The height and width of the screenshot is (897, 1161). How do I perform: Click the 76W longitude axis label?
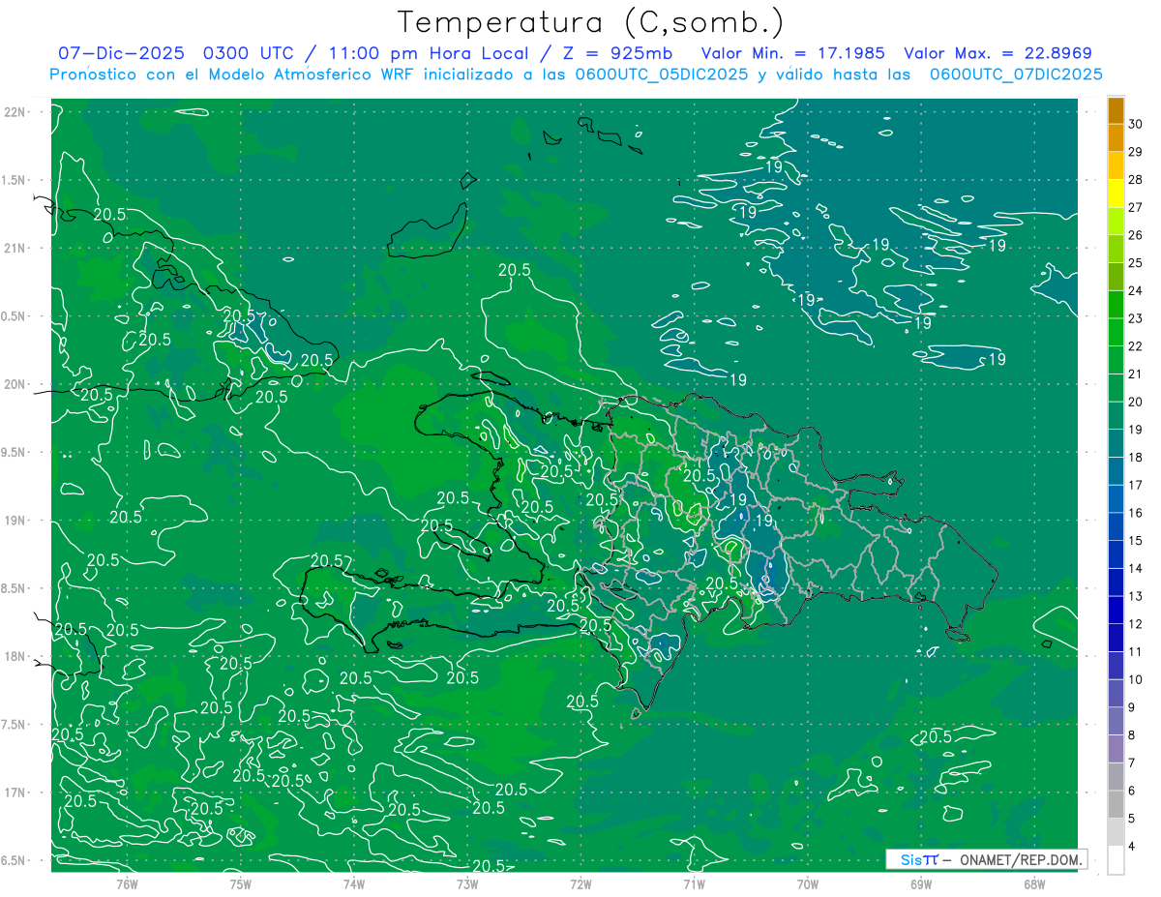pyautogui.click(x=127, y=884)
